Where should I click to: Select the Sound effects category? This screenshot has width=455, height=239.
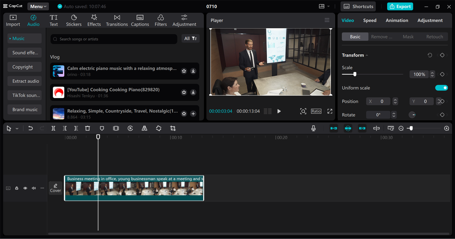(x=25, y=53)
